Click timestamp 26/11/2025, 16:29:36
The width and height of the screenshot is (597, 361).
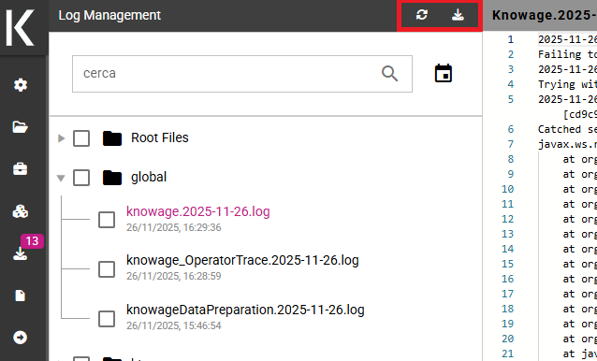(174, 227)
